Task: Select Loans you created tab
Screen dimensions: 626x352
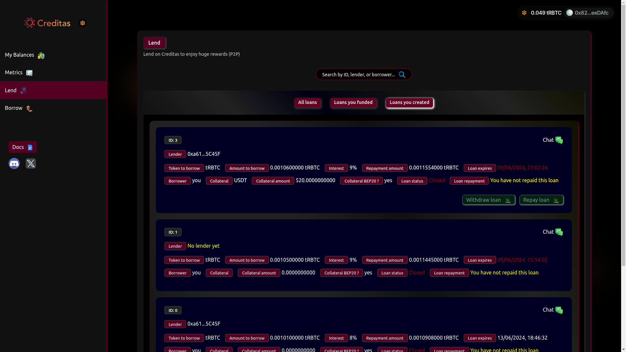Action: (409, 103)
